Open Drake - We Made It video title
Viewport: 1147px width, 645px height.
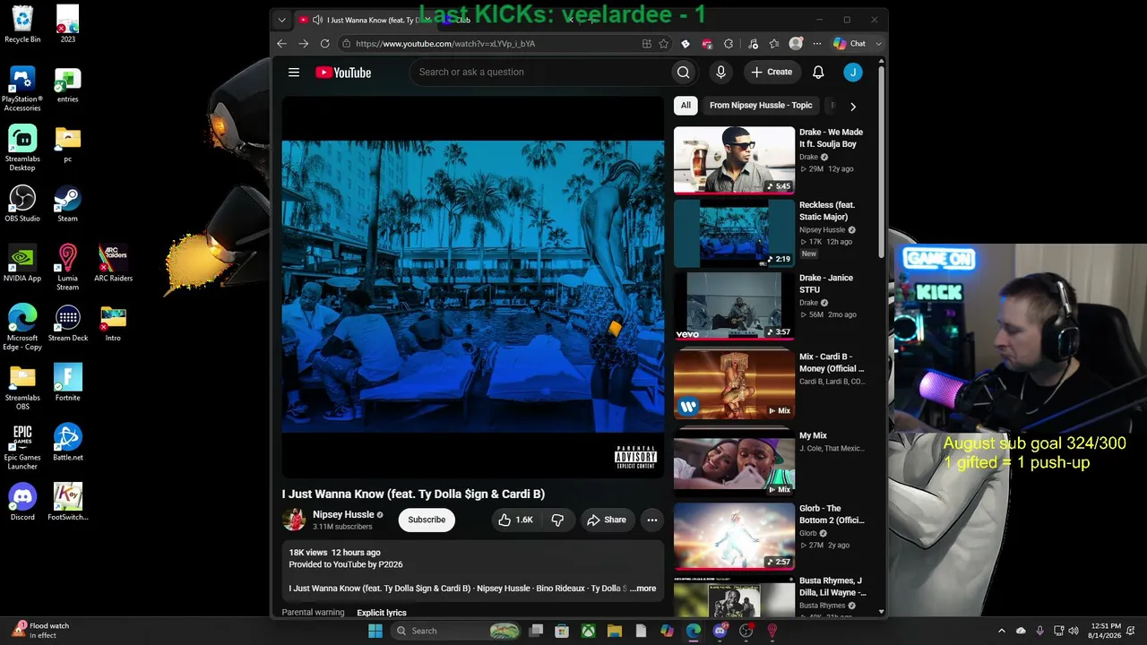pyautogui.click(x=831, y=138)
